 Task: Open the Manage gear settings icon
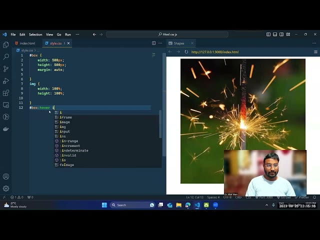6,188
